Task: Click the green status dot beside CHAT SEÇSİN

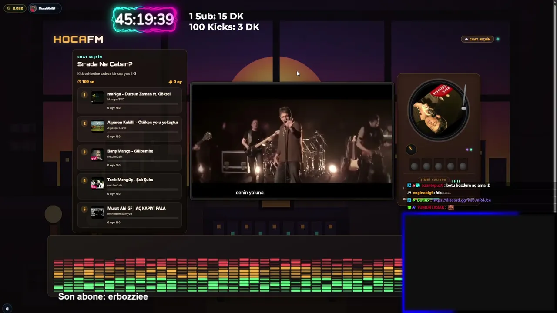Action: pyautogui.click(x=498, y=39)
